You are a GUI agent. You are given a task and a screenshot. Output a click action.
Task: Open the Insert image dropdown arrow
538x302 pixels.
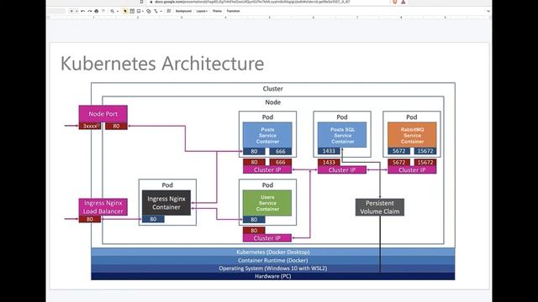click(x=143, y=11)
